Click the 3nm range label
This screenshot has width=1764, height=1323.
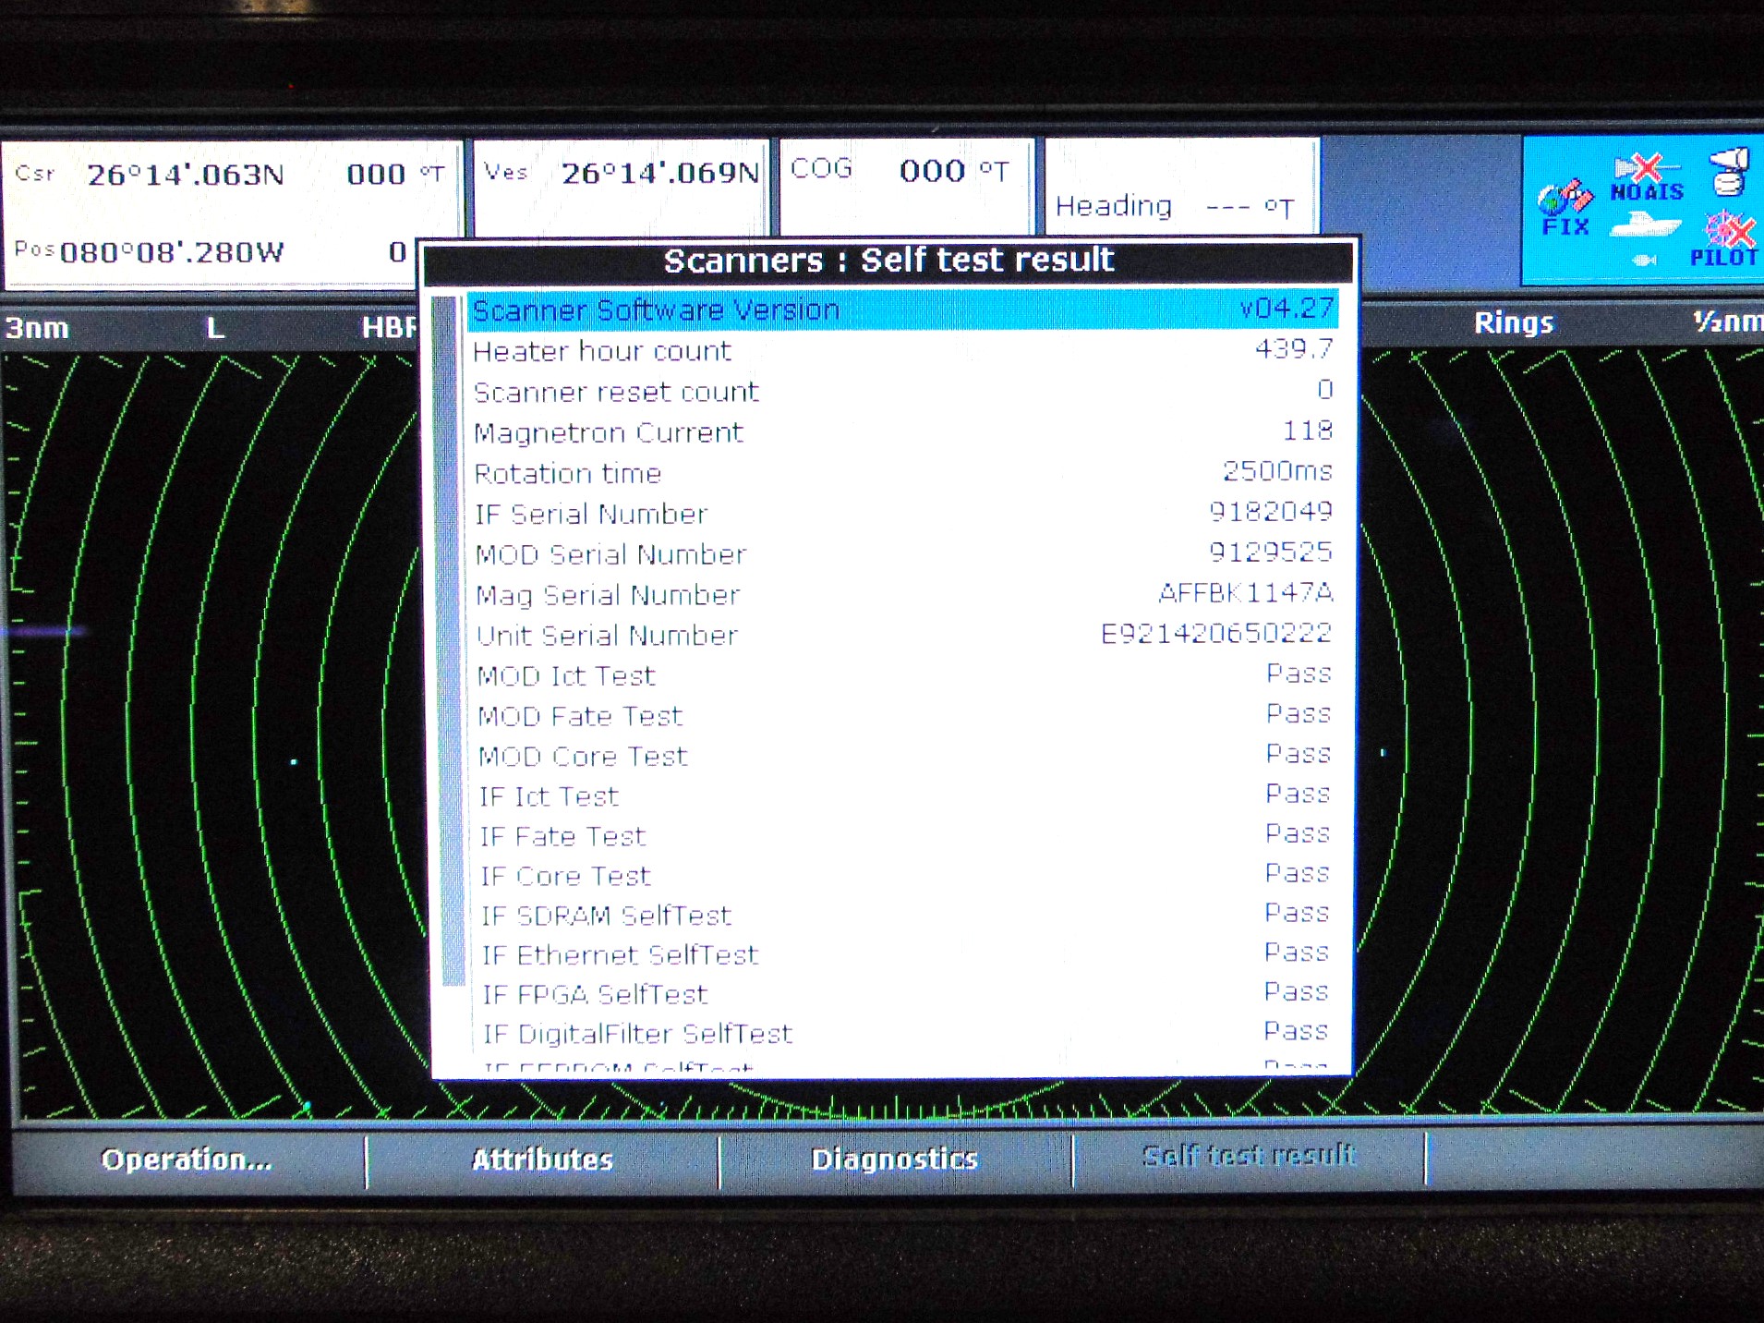(x=36, y=326)
